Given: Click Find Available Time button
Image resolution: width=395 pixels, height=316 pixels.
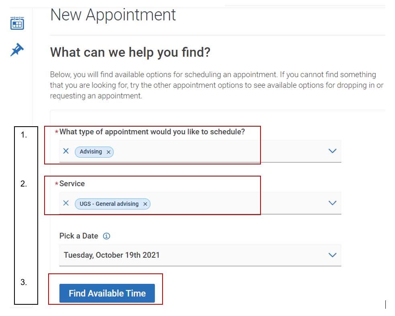Looking at the screenshot, I should pos(107,293).
